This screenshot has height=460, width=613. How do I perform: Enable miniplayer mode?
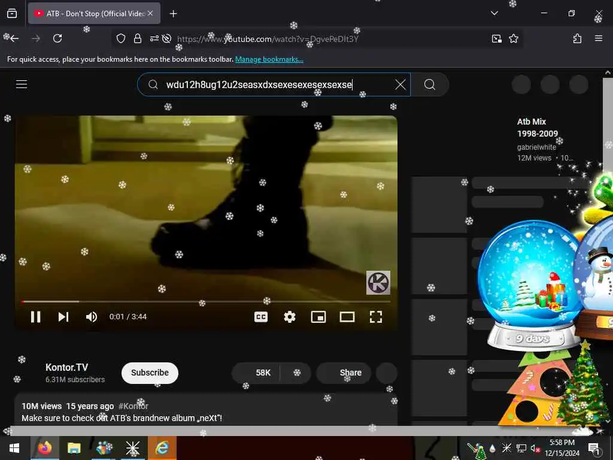(x=318, y=317)
